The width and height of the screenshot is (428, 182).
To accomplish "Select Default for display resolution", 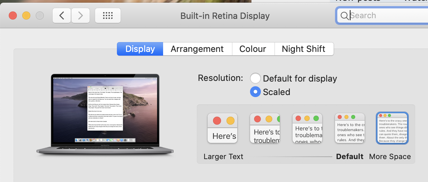I will coord(255,79).
